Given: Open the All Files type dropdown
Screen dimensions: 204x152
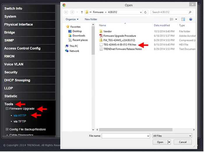Looking at the screenshot, I should point(172,136).
